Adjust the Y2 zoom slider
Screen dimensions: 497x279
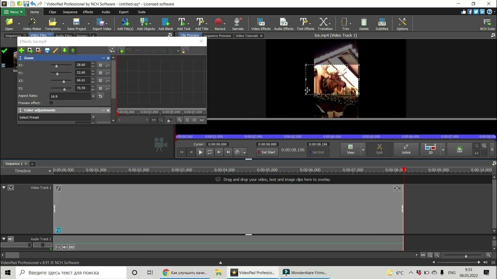(64, 89)
